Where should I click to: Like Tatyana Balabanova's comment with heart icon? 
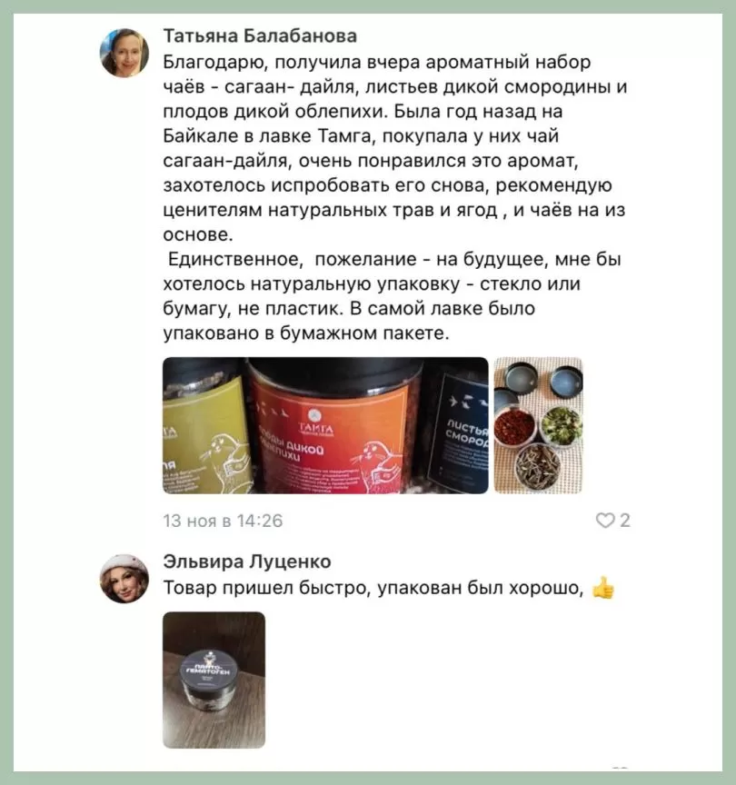[x=605, y=521]
